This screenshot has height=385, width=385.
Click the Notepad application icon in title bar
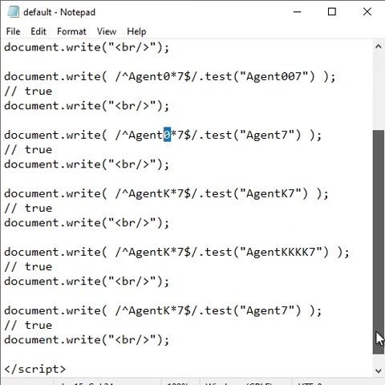13,12
